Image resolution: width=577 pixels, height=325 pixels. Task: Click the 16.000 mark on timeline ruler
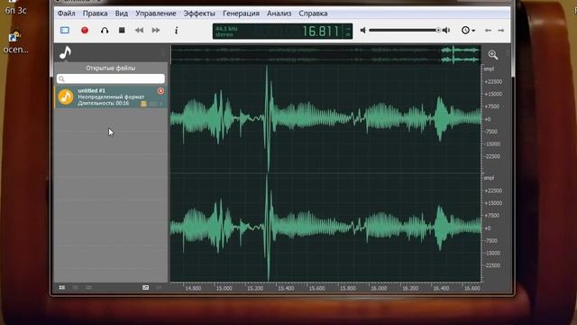point(379,288)
